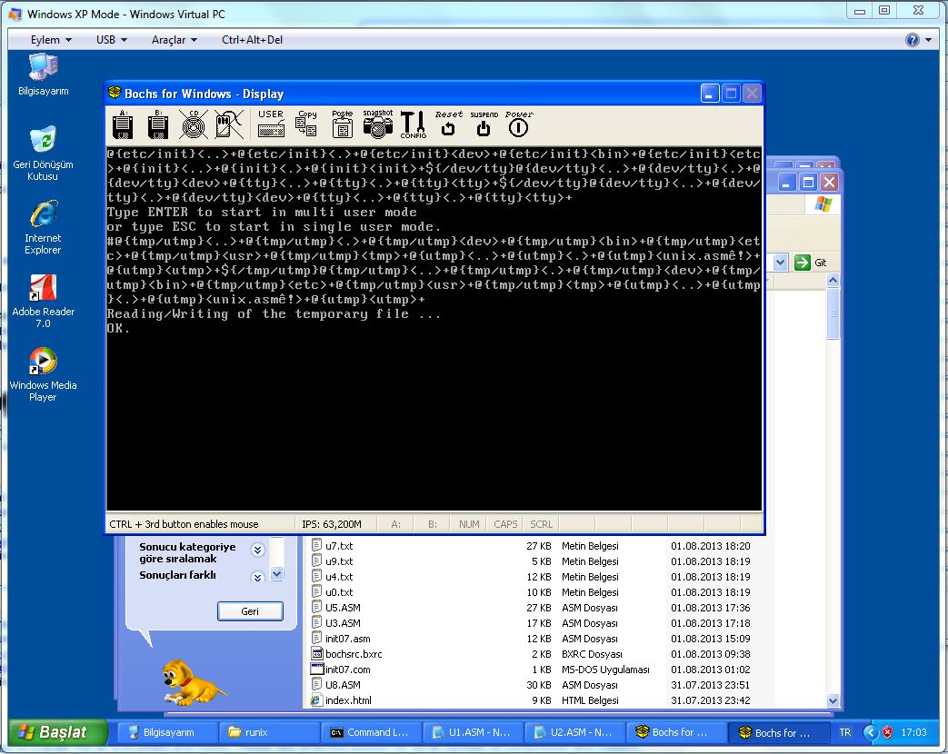
Task: Click the taskbar clock showing 17:03
Action: [913, 732]
